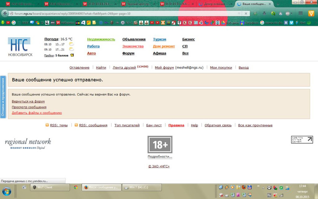Image resolution: width=318 pixels, height=199 pixels.
Task: Select Выход in the forum menu
Action: click(x=243, y=68)
